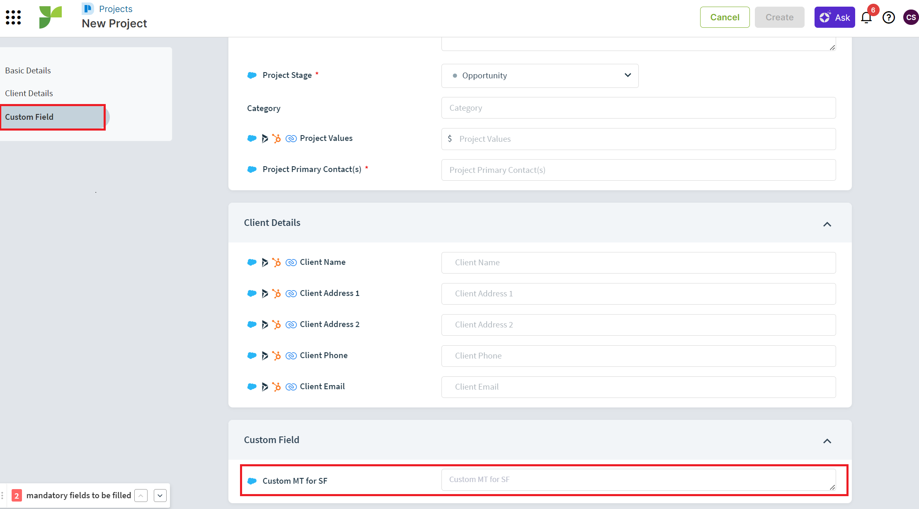
Task: Click the green leaf company logo
Action: (51, 17)
